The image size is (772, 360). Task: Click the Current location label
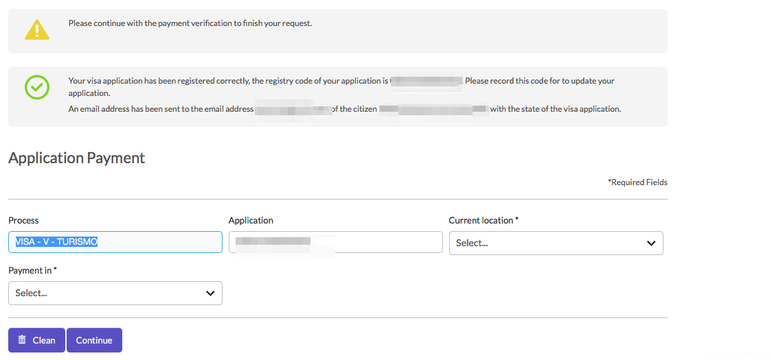pos(483,220)
